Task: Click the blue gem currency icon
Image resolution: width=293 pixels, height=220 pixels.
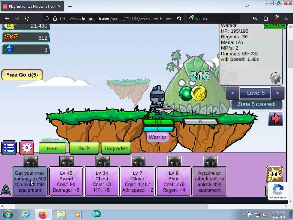Action: pos(10,49)
